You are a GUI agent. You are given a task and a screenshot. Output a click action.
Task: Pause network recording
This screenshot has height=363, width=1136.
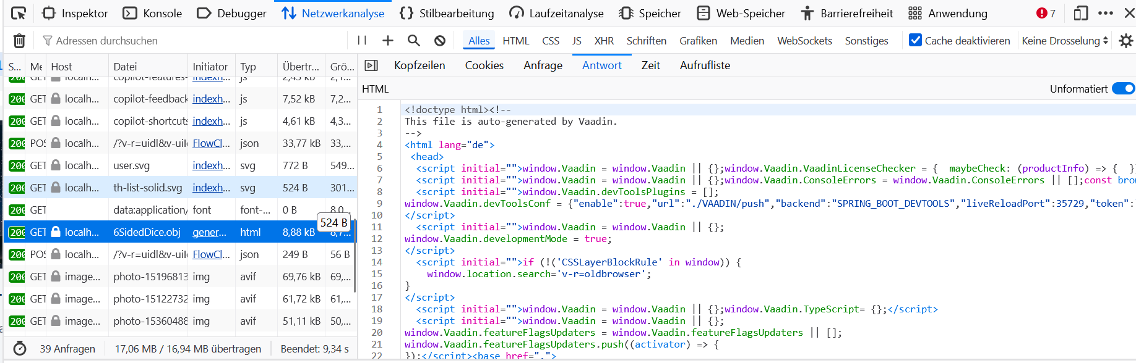362,41
